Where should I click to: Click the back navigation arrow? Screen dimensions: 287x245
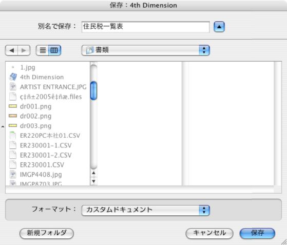(11, 50)
